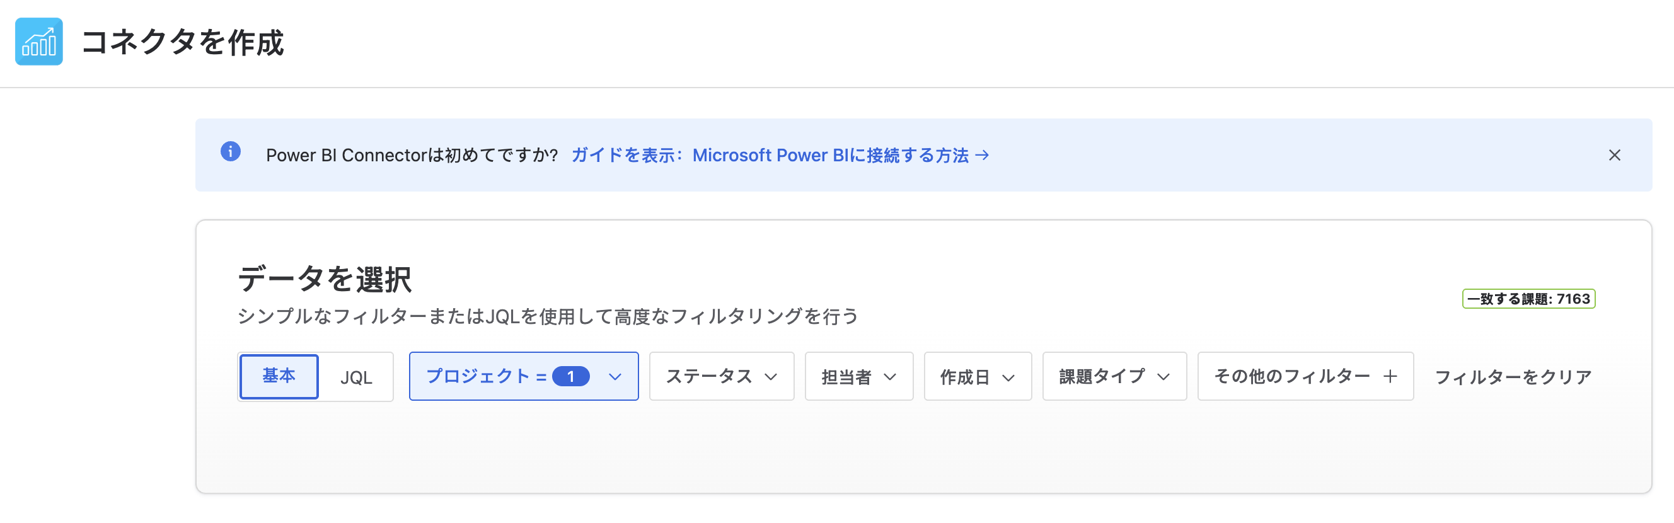Click the blue project count badge showing 1
The width and height of the screenshot is (1674, 523).
(570, 376)
